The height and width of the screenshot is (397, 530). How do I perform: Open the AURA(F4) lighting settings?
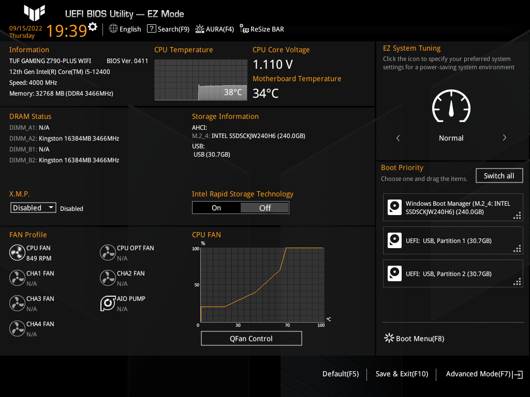(x=214, y=29)
